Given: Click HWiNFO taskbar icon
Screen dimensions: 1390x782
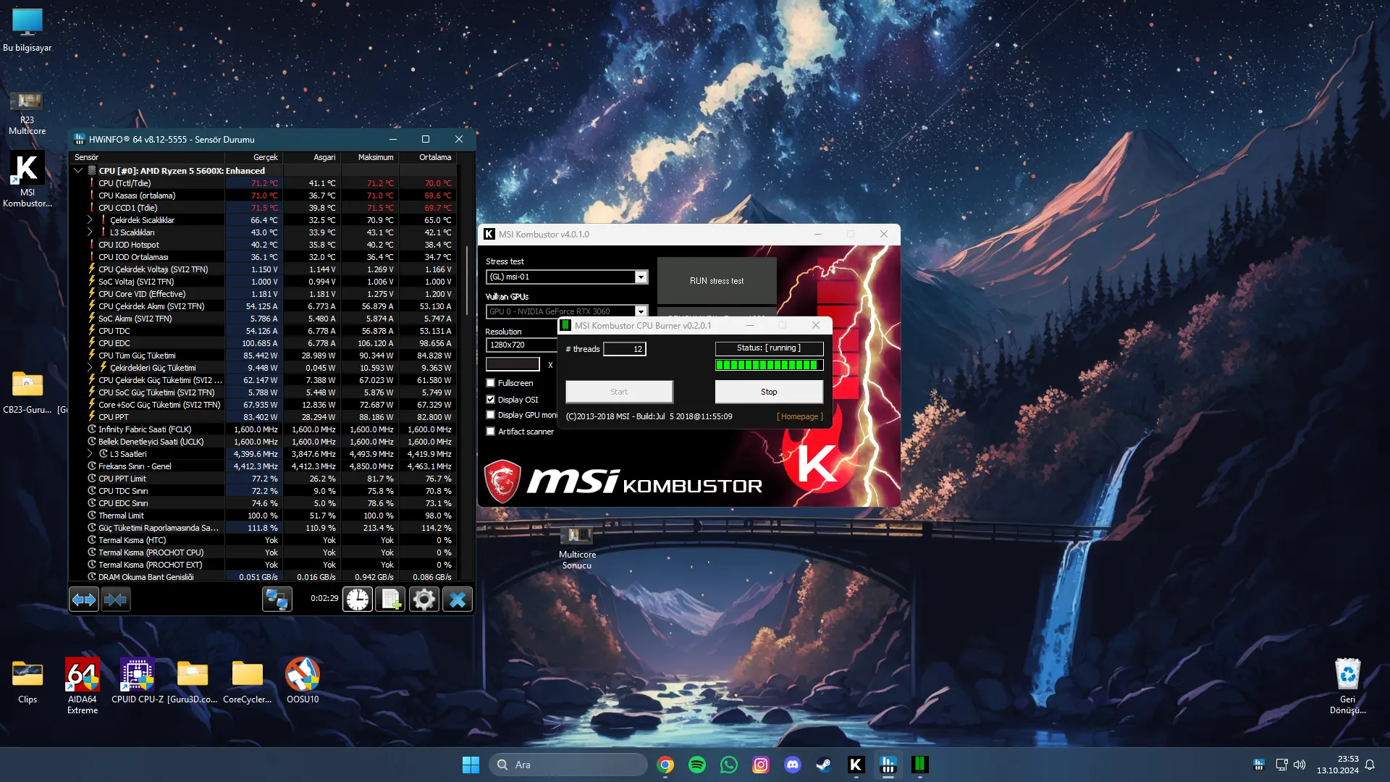Looking at the screenshot, I should (888, 765).
